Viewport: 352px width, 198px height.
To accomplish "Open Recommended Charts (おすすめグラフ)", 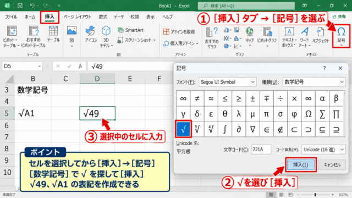I will click(x=212, y=37).
